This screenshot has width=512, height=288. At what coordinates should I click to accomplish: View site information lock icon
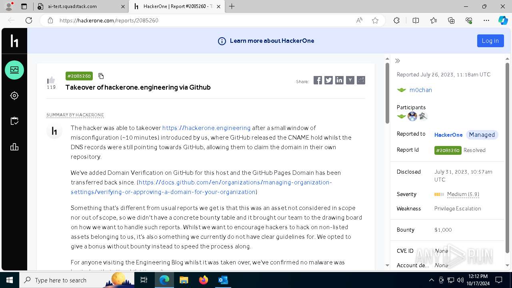50,20
